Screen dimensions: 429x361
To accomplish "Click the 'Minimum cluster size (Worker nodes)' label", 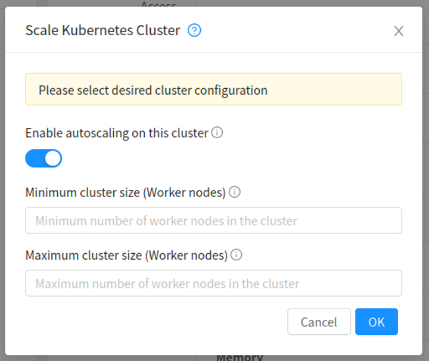I will (125, 192).
